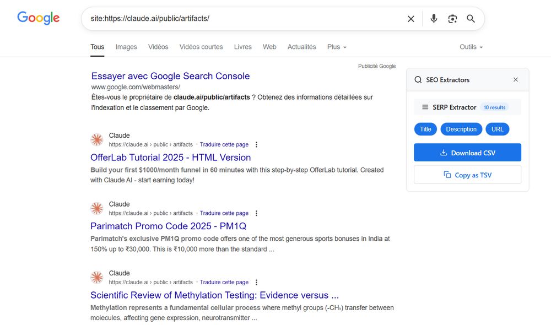The width and height of the screenshot is (551, 325).
Task: Open the Outils dropdown
Action: pos(471,47)
